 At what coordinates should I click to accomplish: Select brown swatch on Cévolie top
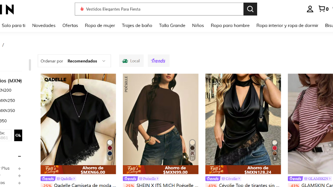click(x=275, y=153)
